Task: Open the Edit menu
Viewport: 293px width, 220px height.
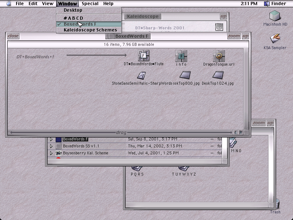Action: [x=33, y=4]
